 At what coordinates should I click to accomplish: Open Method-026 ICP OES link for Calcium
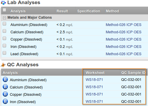tap(124, 32)
